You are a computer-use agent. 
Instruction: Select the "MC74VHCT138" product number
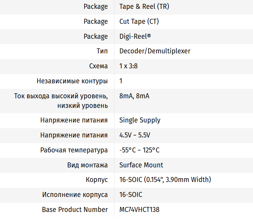click(x=139, y=210)
